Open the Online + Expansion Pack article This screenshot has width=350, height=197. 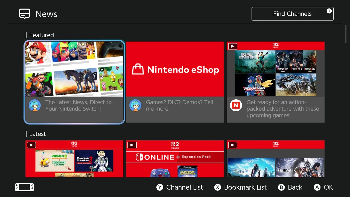[x=175, y=159]
